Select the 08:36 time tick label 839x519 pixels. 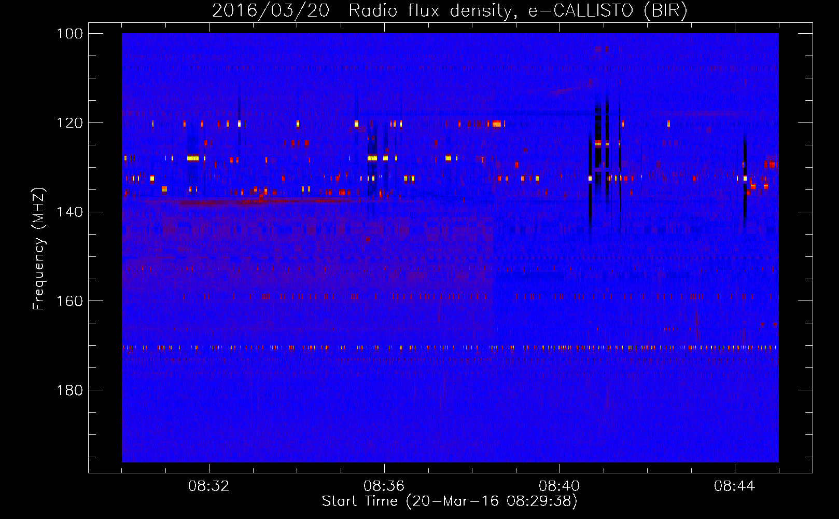tap(384, 486)
